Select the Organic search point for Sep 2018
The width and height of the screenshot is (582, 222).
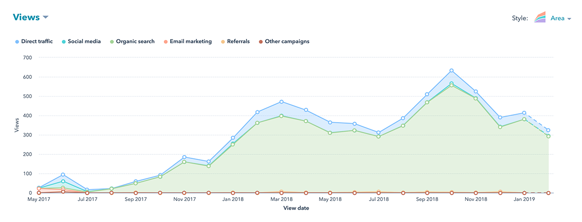point(427,102)
